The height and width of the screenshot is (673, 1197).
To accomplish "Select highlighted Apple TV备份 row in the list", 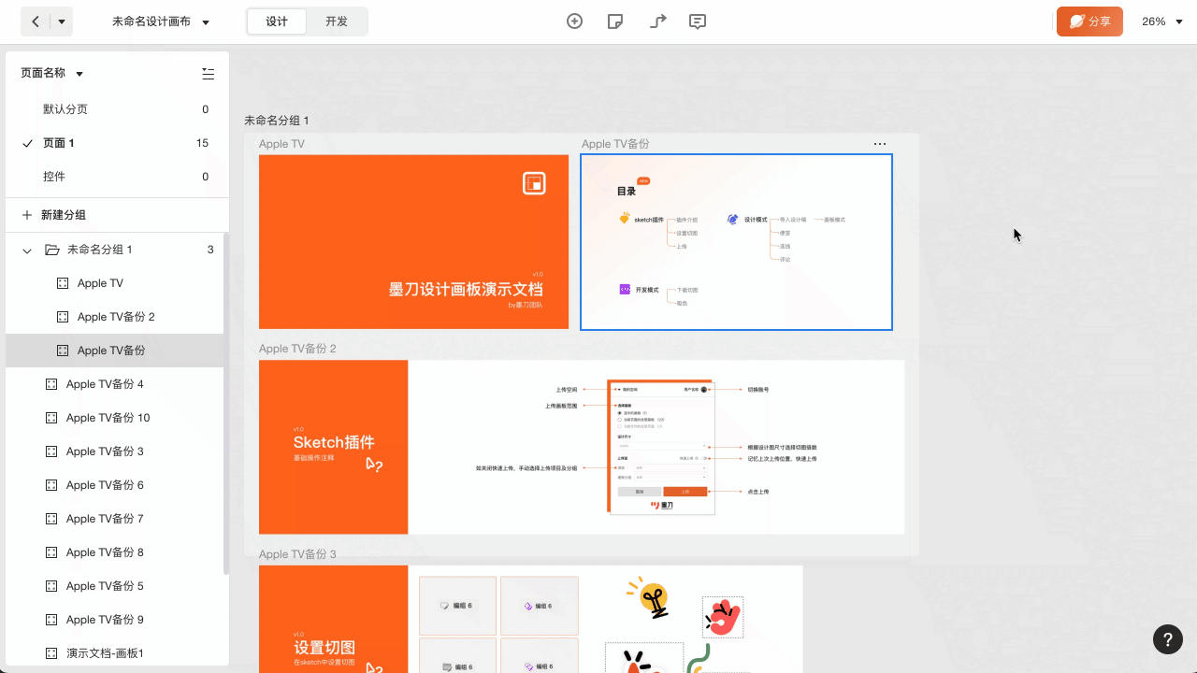I will (114, 351).
